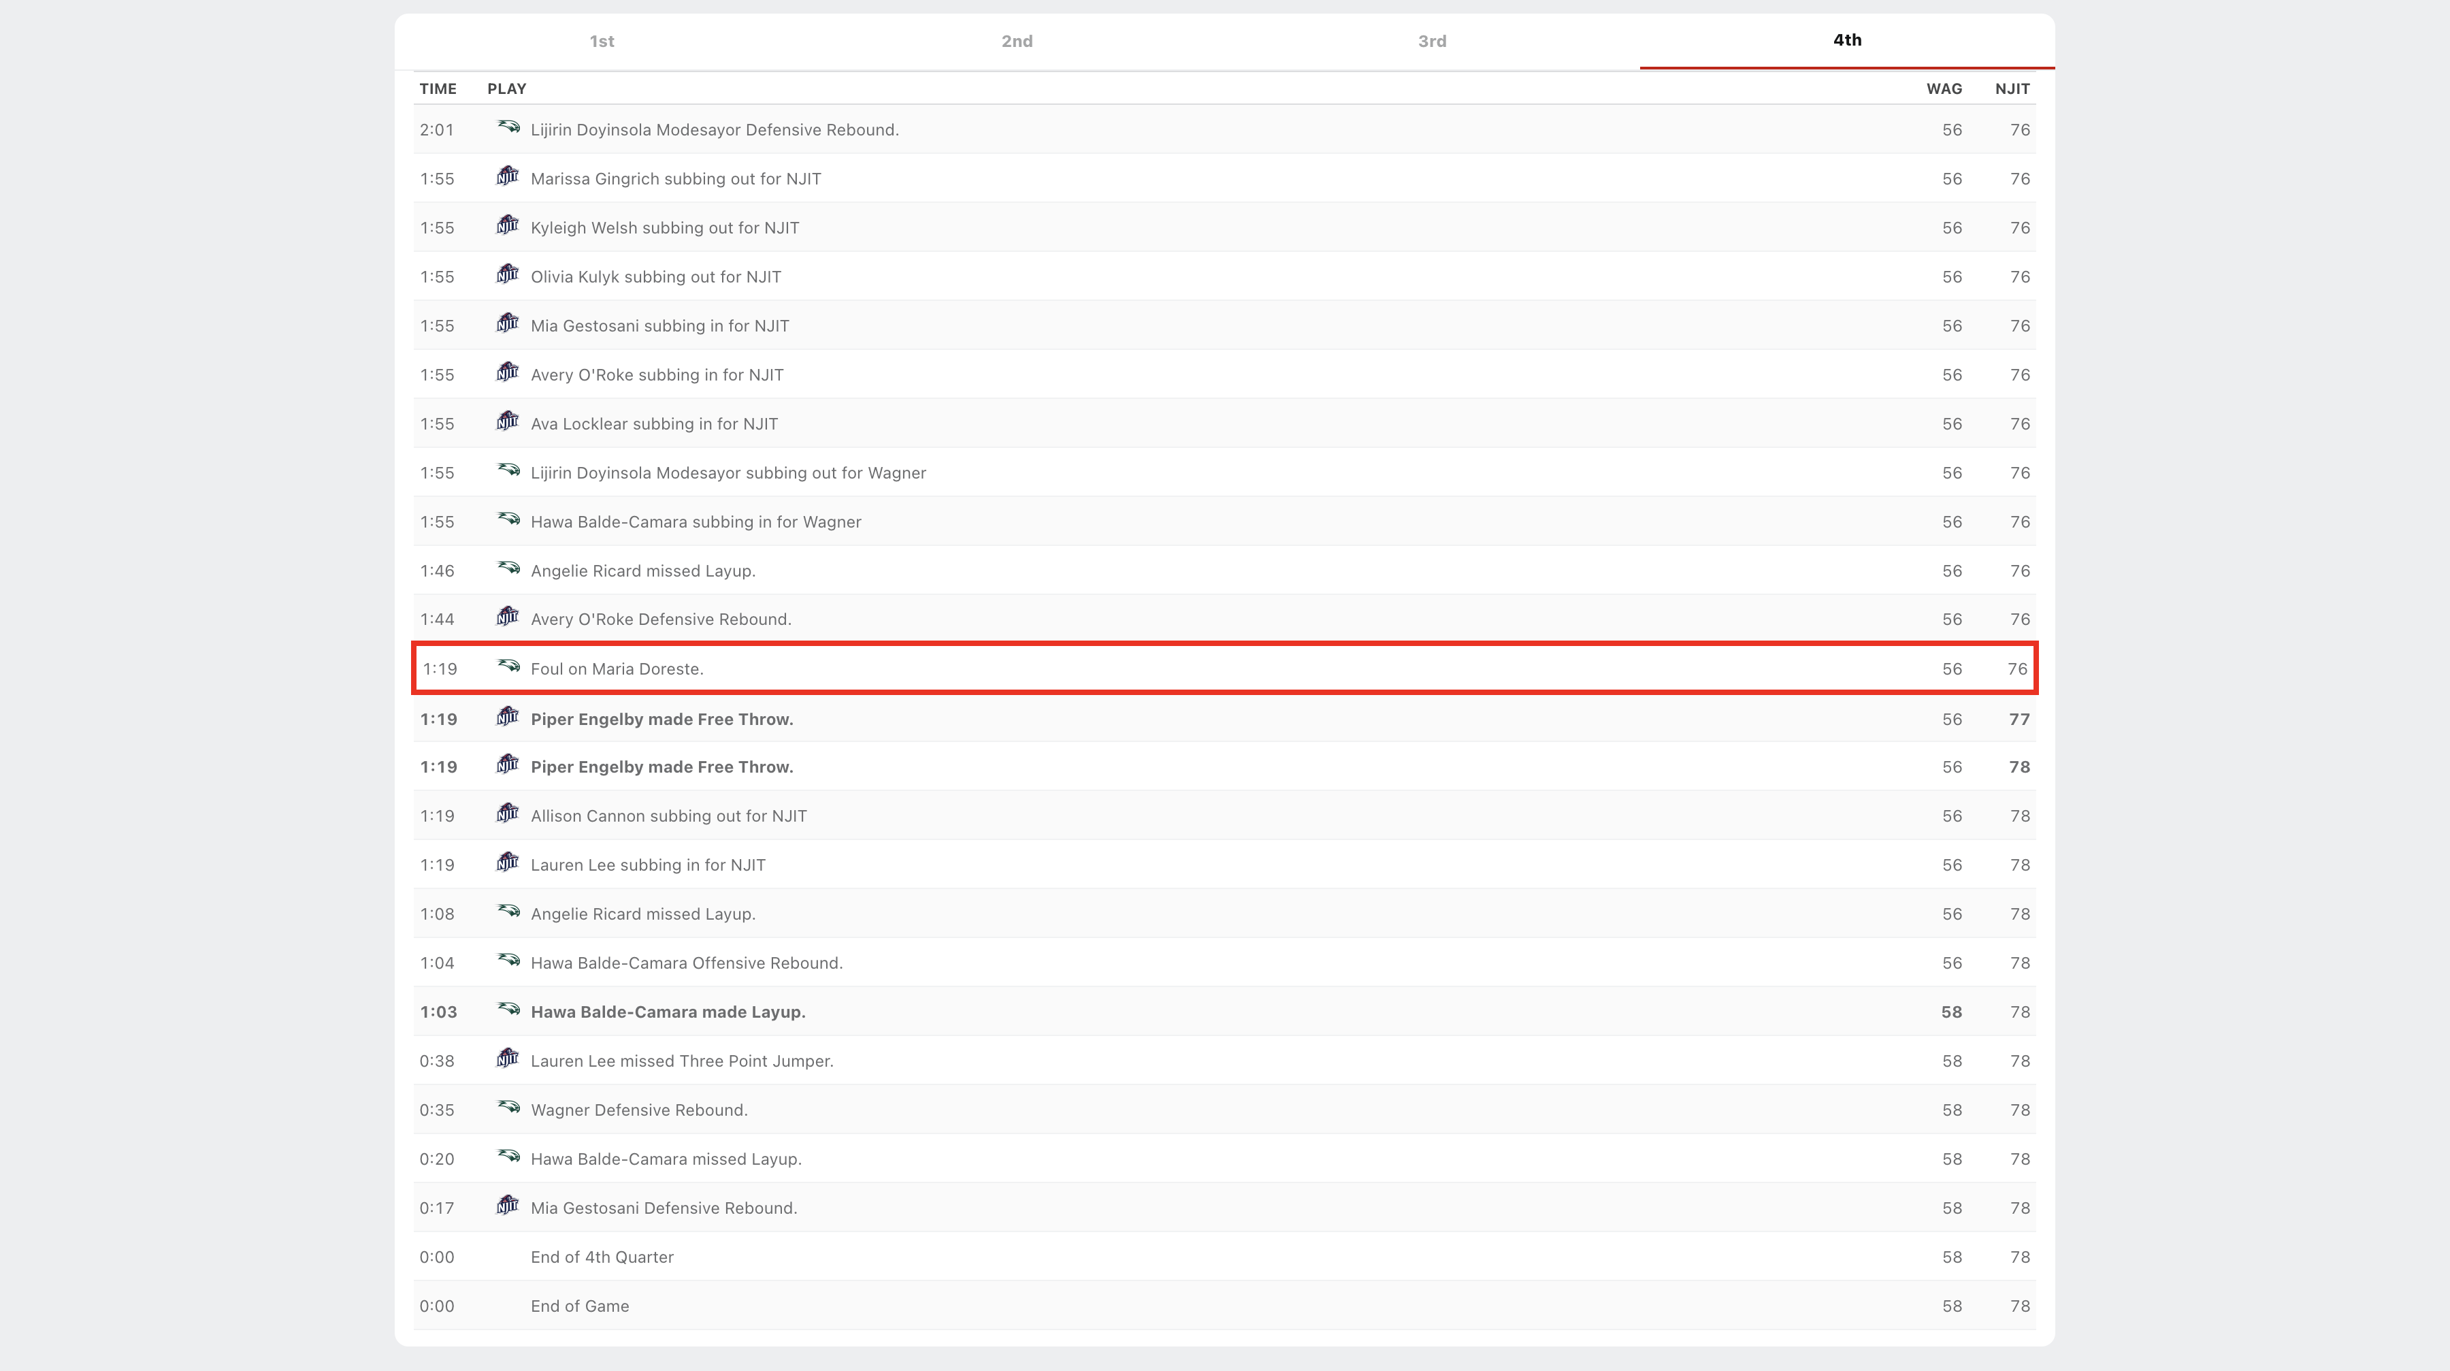2450x1371 pixels.
Task: Click Wagner logo on Lijirin Defensive Rebound row
Action: [508, 127]
